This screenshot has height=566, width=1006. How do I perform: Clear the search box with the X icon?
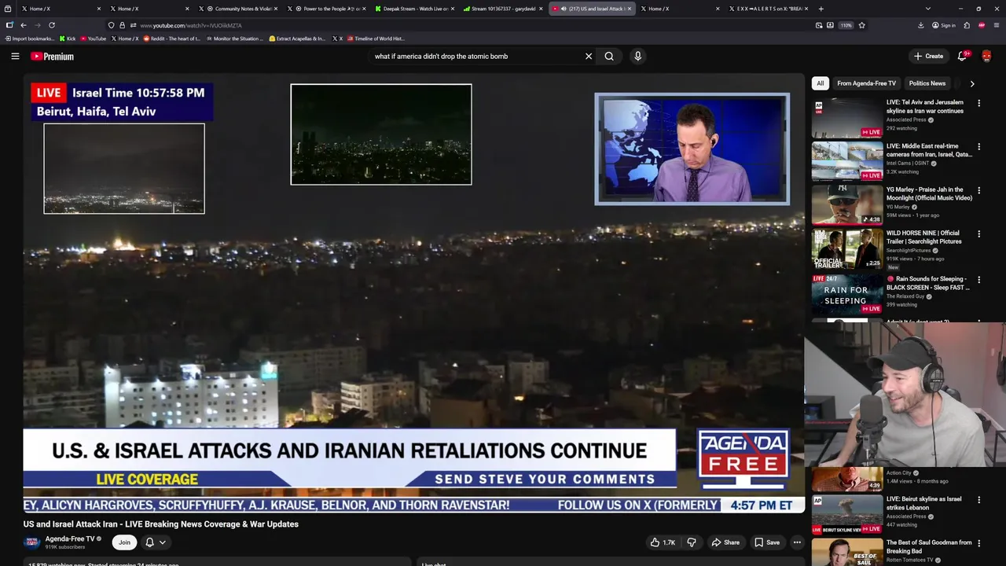[x=588, y=56]
